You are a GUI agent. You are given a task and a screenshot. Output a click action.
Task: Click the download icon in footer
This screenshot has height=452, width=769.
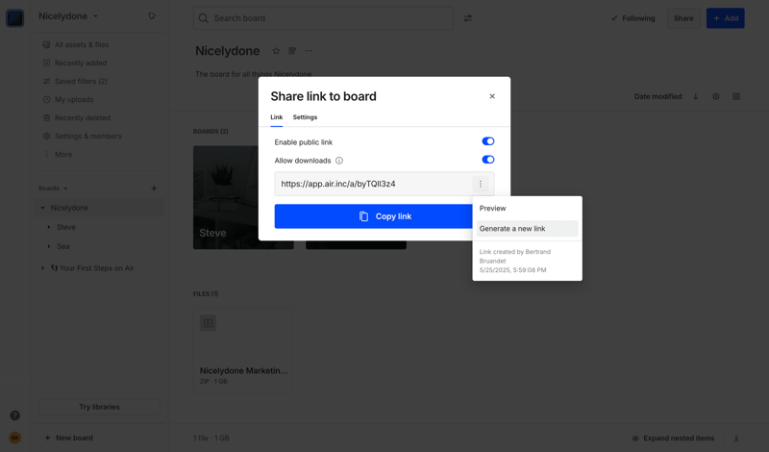[x=736, y=439]
